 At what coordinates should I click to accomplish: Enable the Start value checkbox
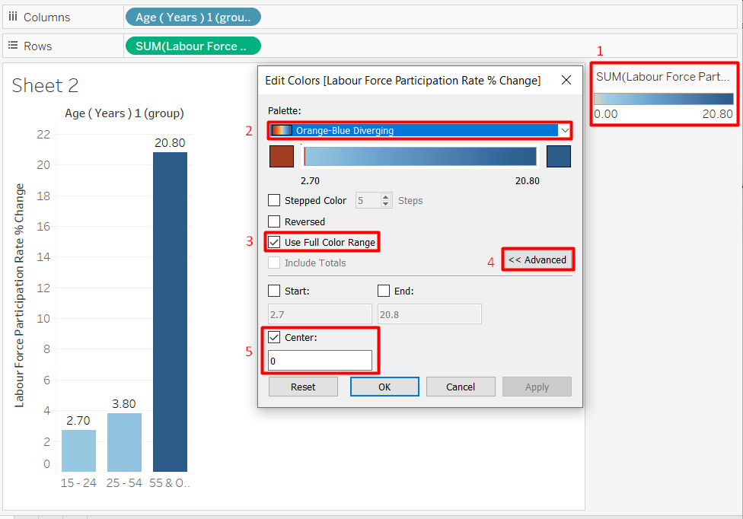tap(275, 291)
